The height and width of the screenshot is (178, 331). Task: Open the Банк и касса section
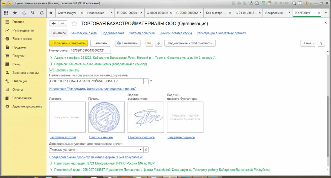coord(23,39)
